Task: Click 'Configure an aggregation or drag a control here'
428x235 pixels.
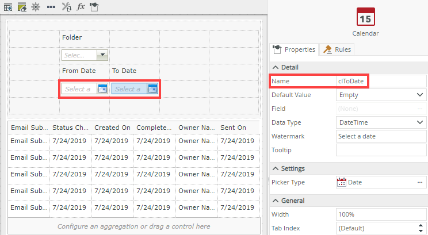Action: (x=133, y=226)
